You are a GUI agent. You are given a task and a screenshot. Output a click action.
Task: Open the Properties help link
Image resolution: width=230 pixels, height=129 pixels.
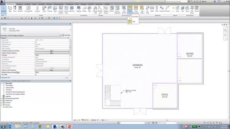coord(5,77)
